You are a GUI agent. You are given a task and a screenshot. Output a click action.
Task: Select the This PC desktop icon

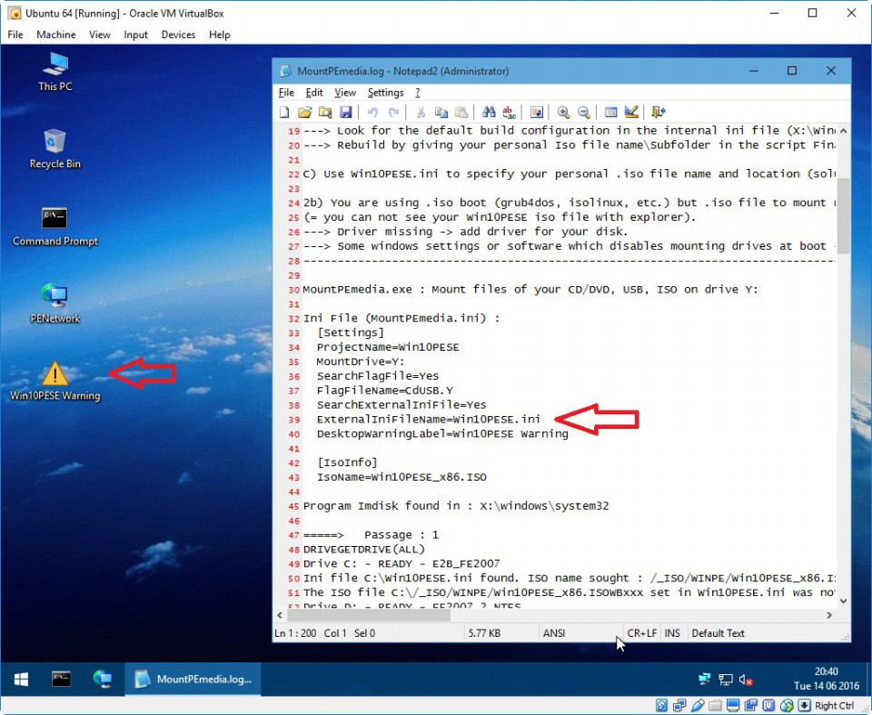[55, 71]
